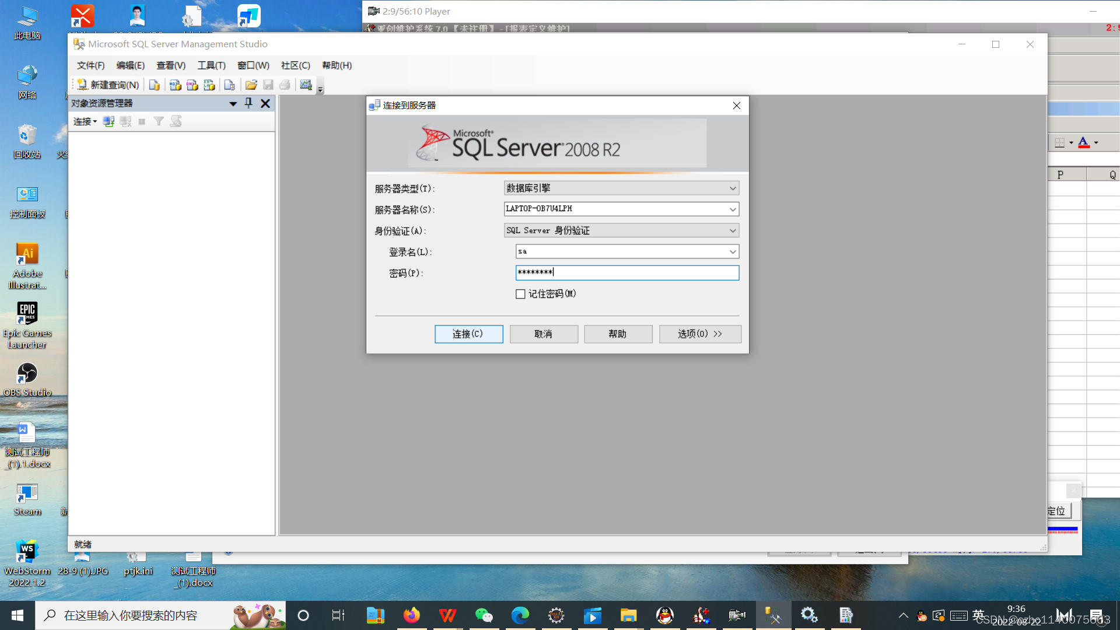Open the 窗口(W) menu
This screenshot has height=630, width=1120.
coord(253,65)
